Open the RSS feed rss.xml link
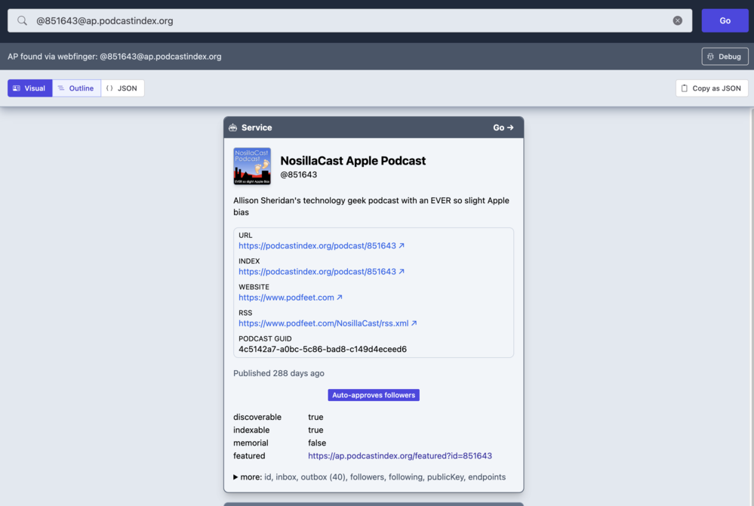Image resolution: width=754 pixels, height=506 pixels. 323,323
